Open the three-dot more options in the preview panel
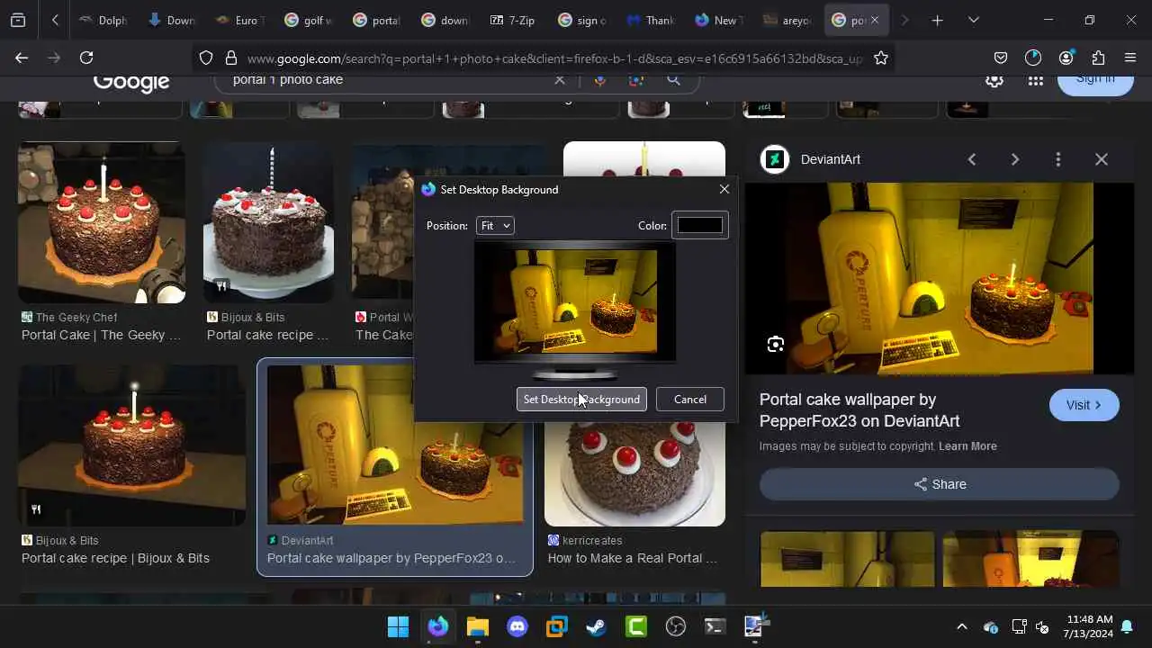Viewport: 1152px width, 648px height. [1058, 159]
